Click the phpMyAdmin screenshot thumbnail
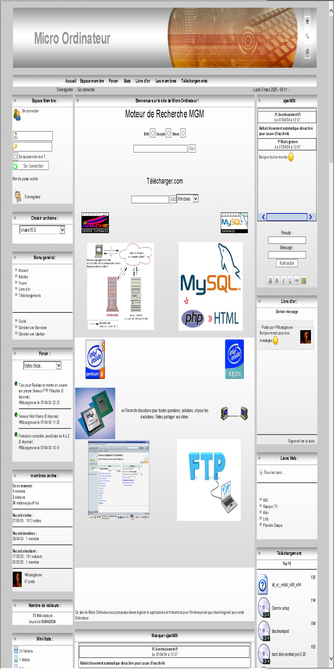 pyautogui.click(x=119, y=480)
